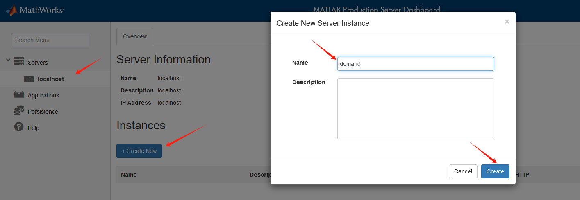
Task: Click the Name label in the dialog
Action: tap(300, 63)
